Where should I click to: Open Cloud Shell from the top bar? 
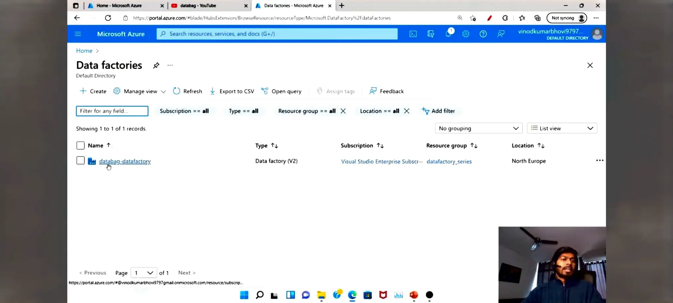click(x=413, y=34)
